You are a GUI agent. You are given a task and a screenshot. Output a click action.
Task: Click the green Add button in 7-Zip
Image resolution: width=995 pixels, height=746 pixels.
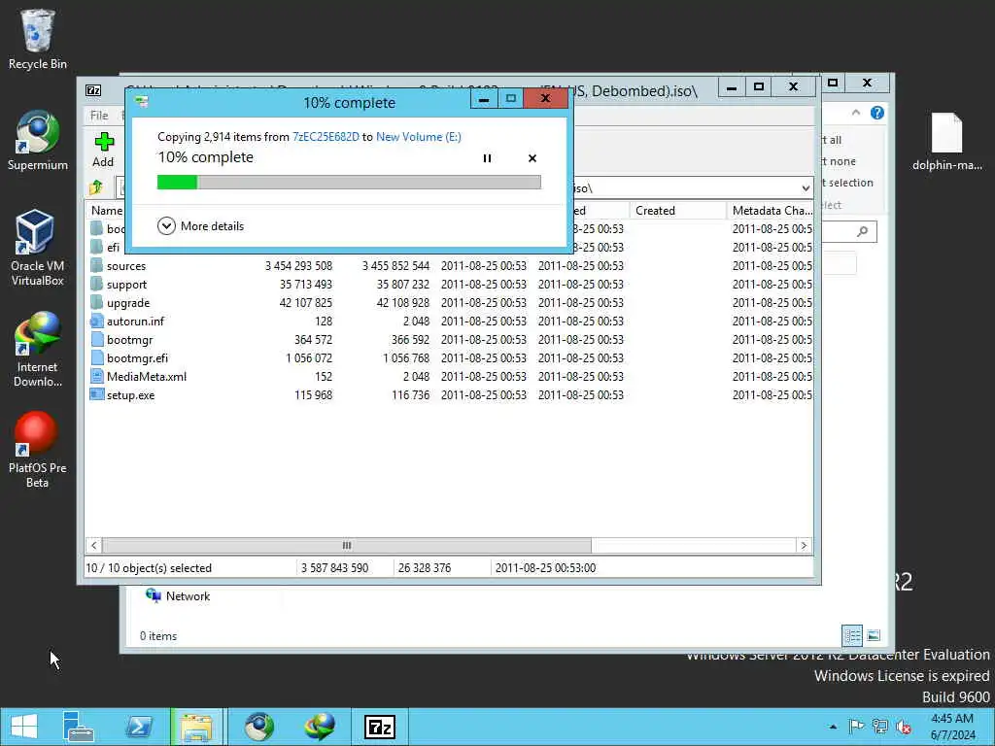click(103, 150)
